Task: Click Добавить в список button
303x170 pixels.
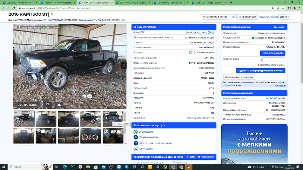Action: click(215, 17)
